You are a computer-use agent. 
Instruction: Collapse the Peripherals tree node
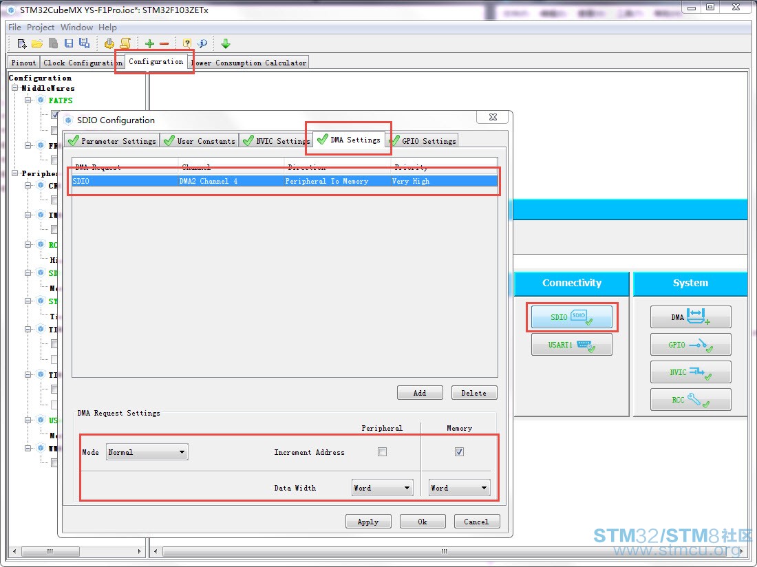(x=15, y=173)
